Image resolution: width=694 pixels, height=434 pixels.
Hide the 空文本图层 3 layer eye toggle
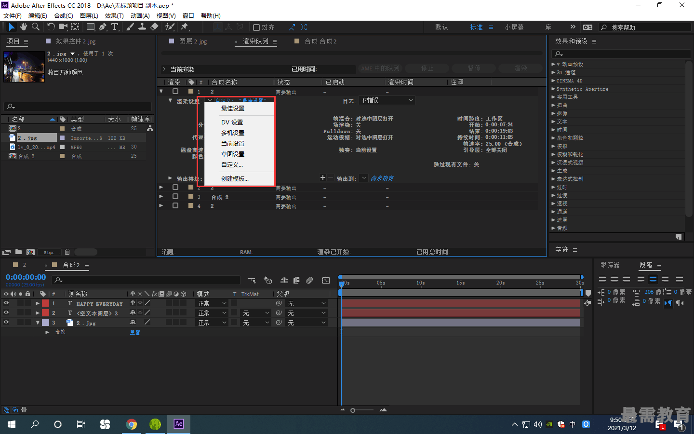[6, 313]
